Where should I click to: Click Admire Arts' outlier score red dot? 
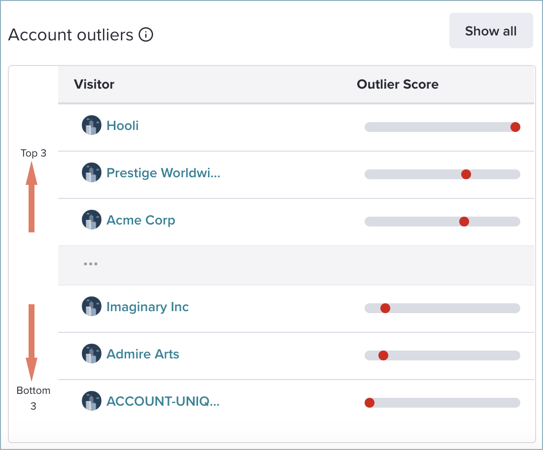(x=383, y=355)
